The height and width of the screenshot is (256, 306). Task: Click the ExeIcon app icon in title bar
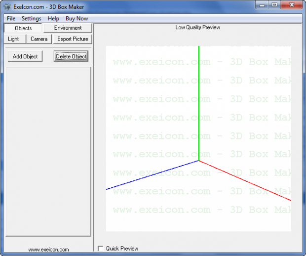click(x=7, y=6)
